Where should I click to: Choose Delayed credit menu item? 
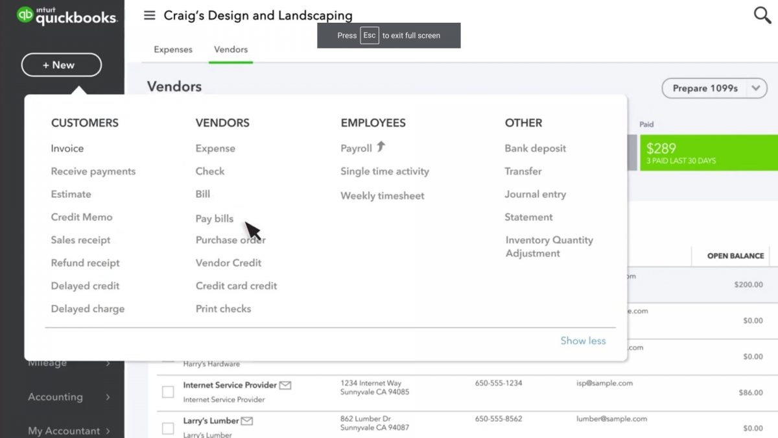tap(86, 286)
